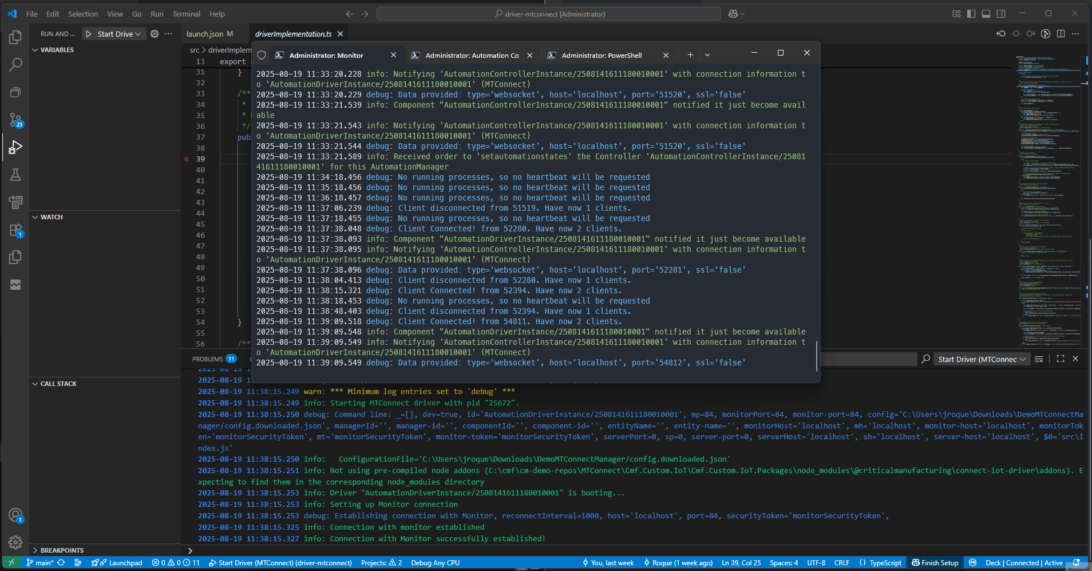Viewport: 1092px width, 571px height.
Task: Synchronize changes in status bar
Action: pyautogui.click(x=61, y=563)
